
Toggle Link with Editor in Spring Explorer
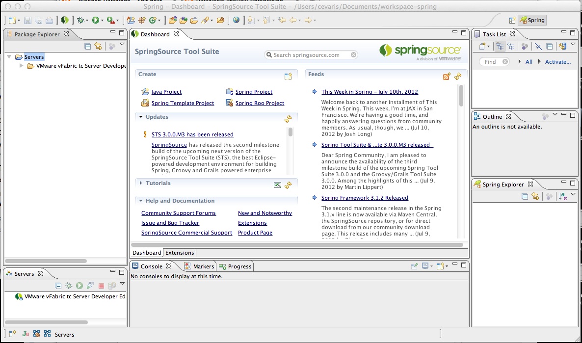[x=535, y=196]
